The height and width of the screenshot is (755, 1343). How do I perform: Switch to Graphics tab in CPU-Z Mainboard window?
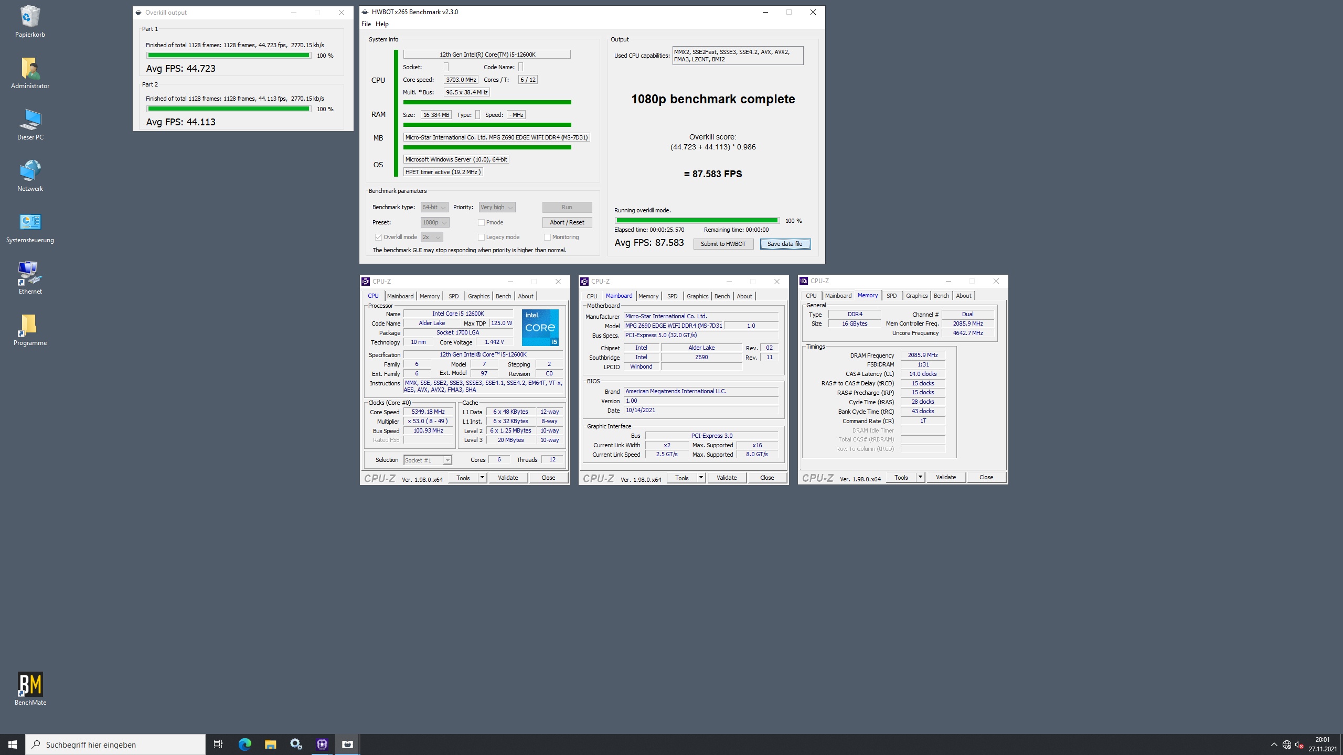coord(697,296)
